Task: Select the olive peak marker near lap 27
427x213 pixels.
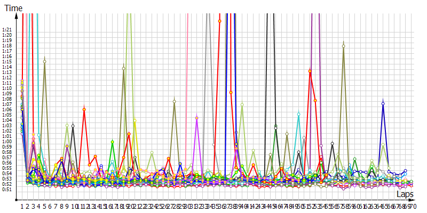Action: tap(175, 101)
